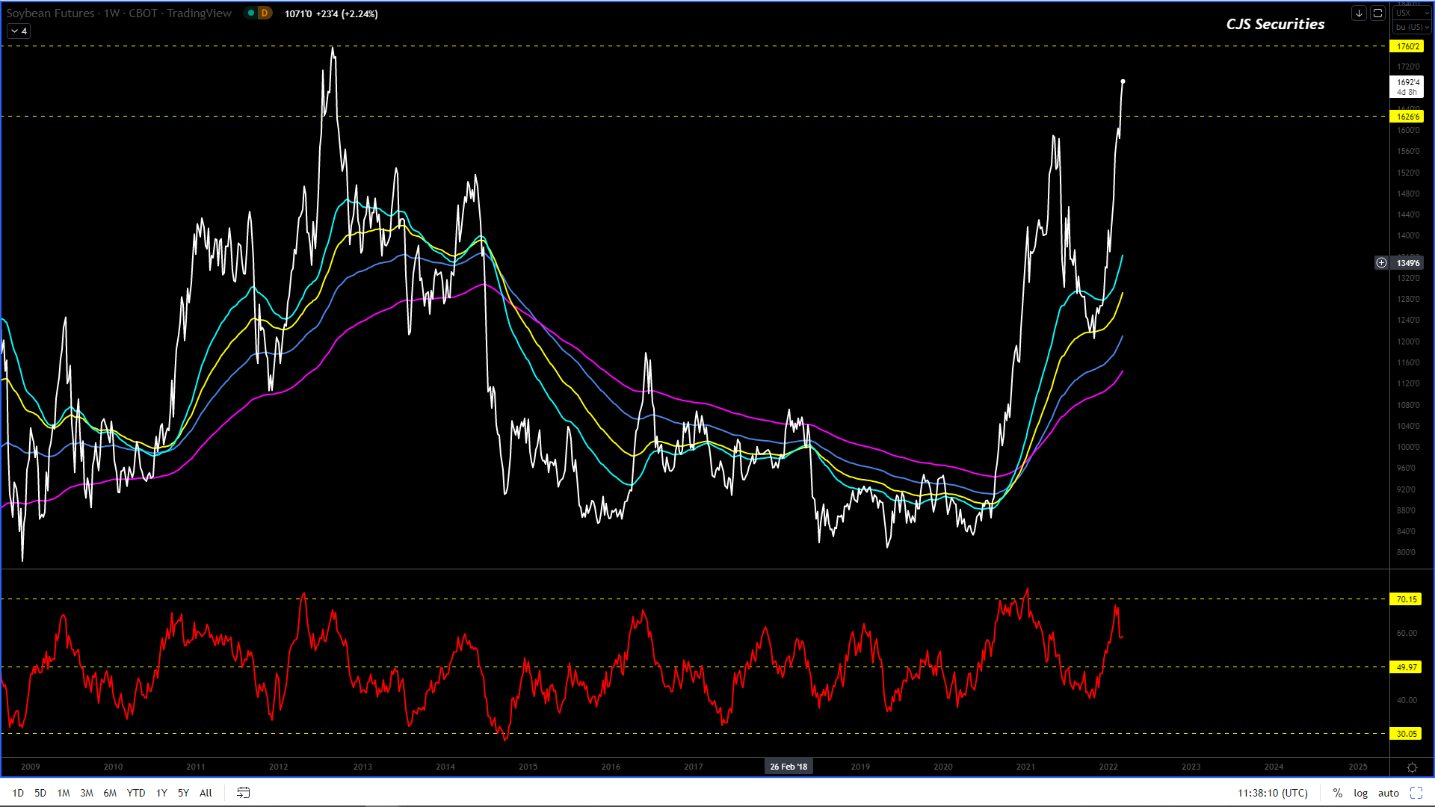The height and width of the screenshot is (807, 1435).
Task: Toggle percent scale mode
Action: tap(1337, 793)
